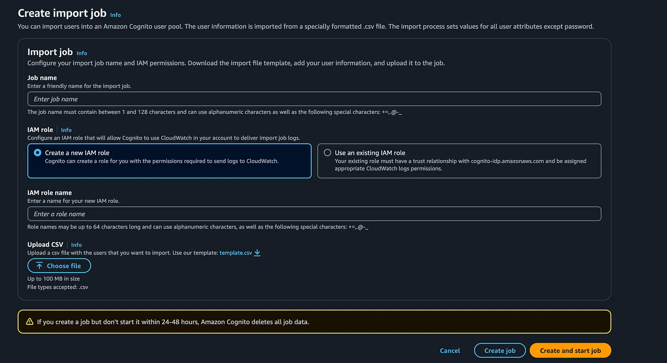
Task: Select the "Use an existing IAM role" radio button
Action: 328,153
